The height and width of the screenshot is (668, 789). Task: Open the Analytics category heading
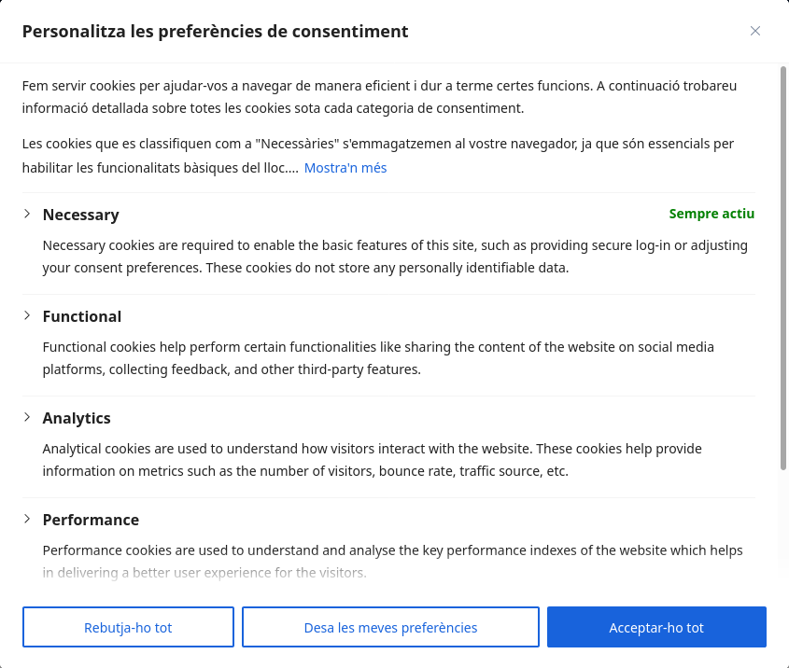77,418
